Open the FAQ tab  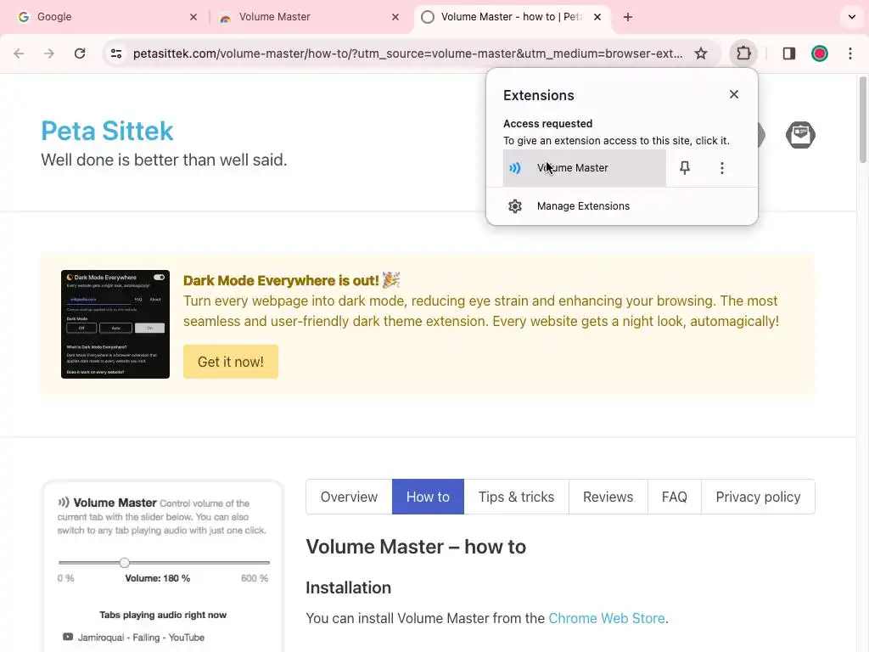[675, 497]
